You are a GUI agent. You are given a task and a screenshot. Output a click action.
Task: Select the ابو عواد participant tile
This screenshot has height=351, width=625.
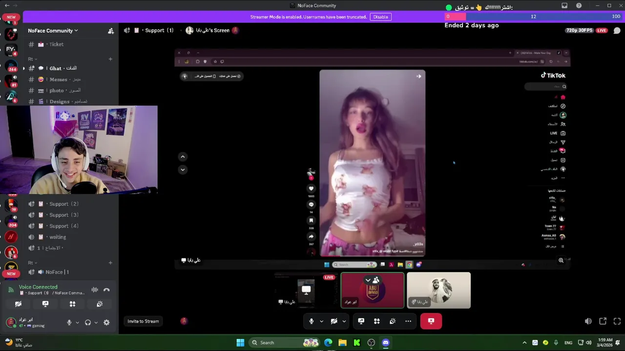[373, 291]
